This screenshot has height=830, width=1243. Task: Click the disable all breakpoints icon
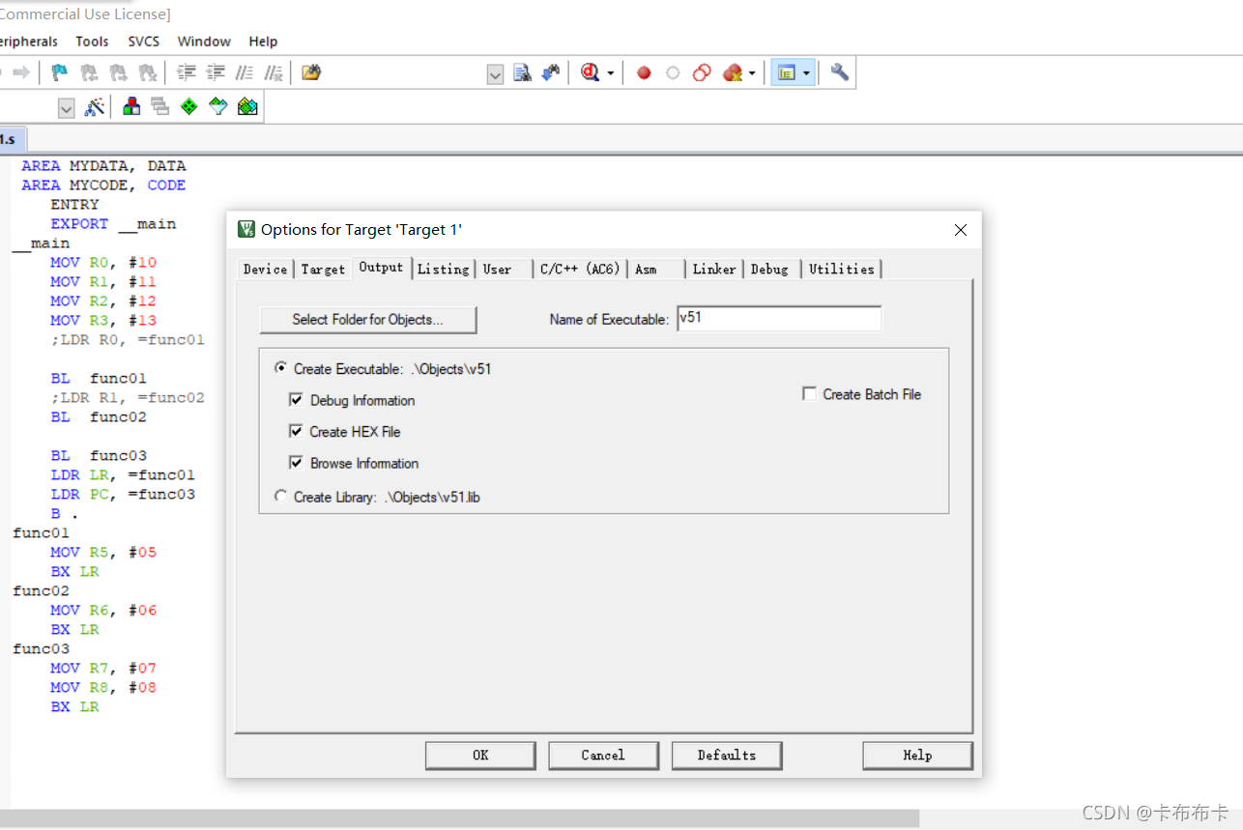coord(702,72)
